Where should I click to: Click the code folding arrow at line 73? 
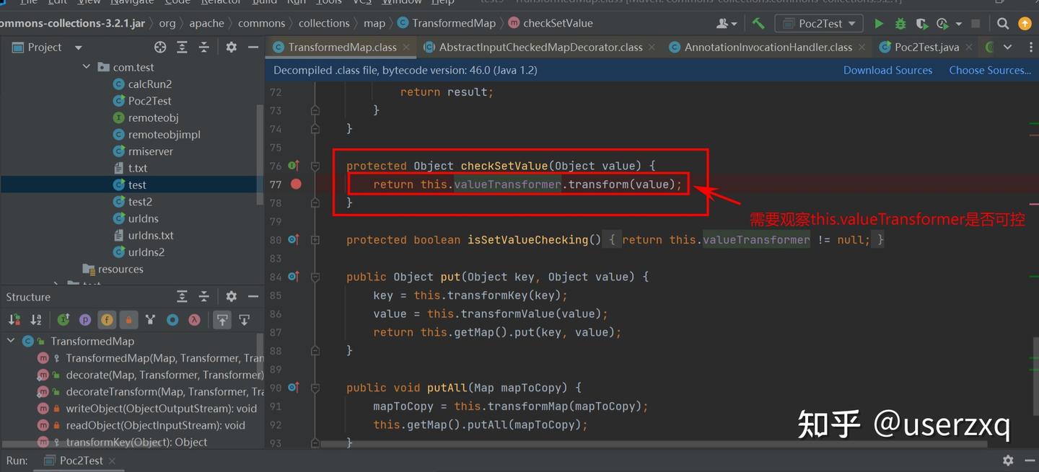(315, 110)
